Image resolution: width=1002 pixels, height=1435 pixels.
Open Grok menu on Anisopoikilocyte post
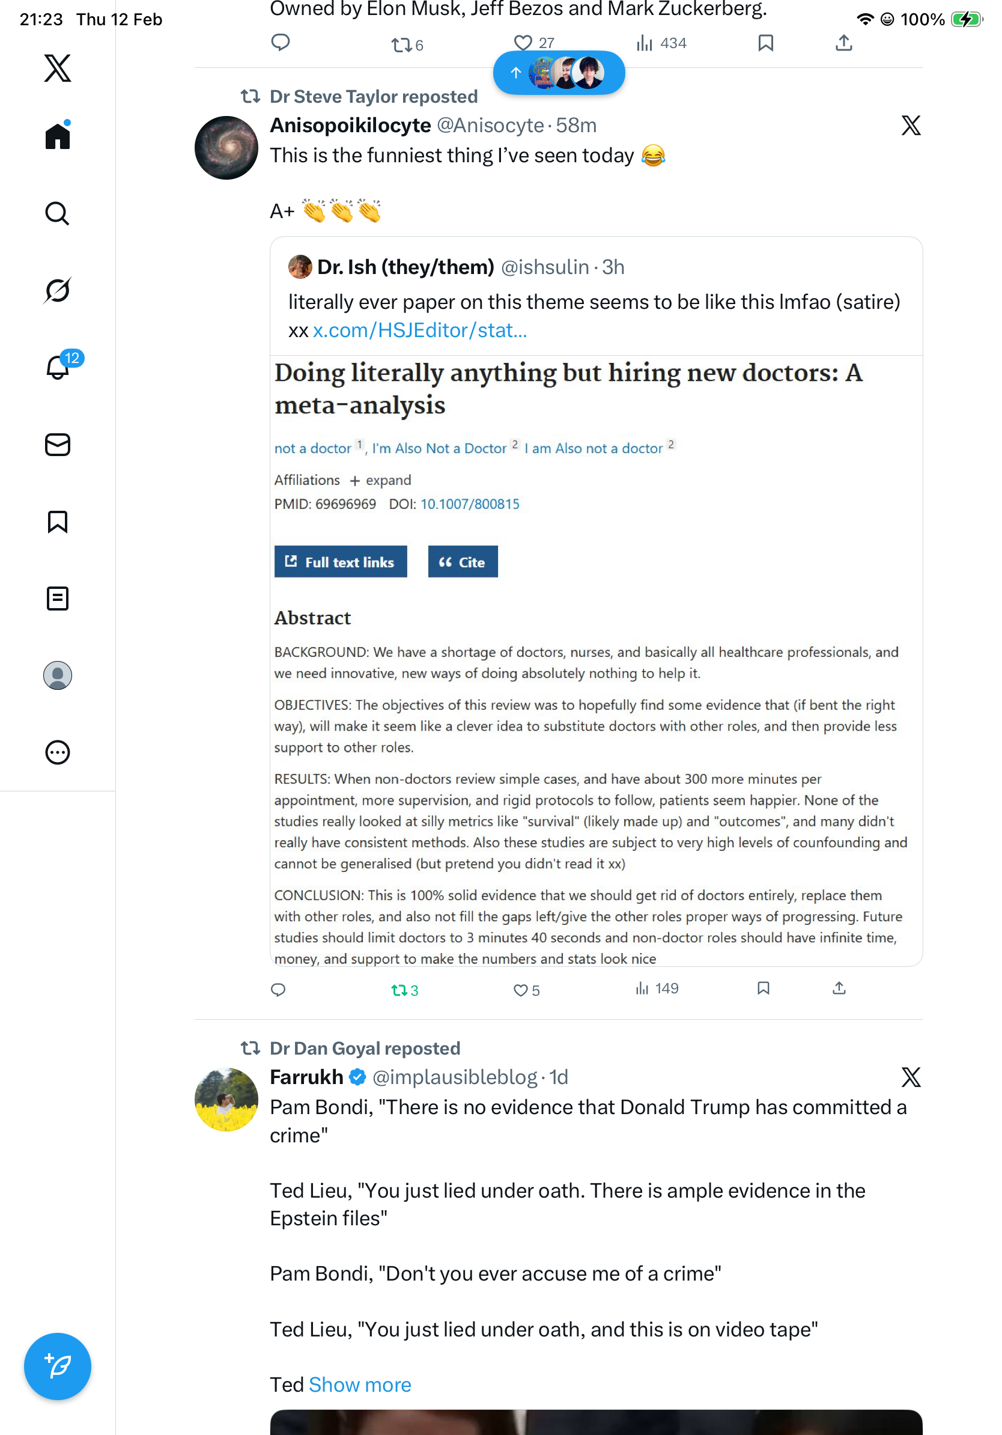click(x=911, y=126)
